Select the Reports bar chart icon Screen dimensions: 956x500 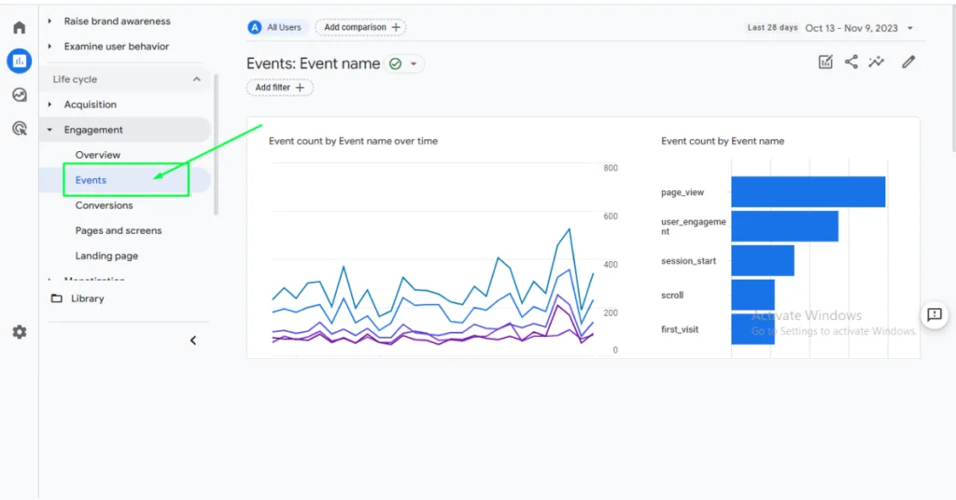[19, 62]
